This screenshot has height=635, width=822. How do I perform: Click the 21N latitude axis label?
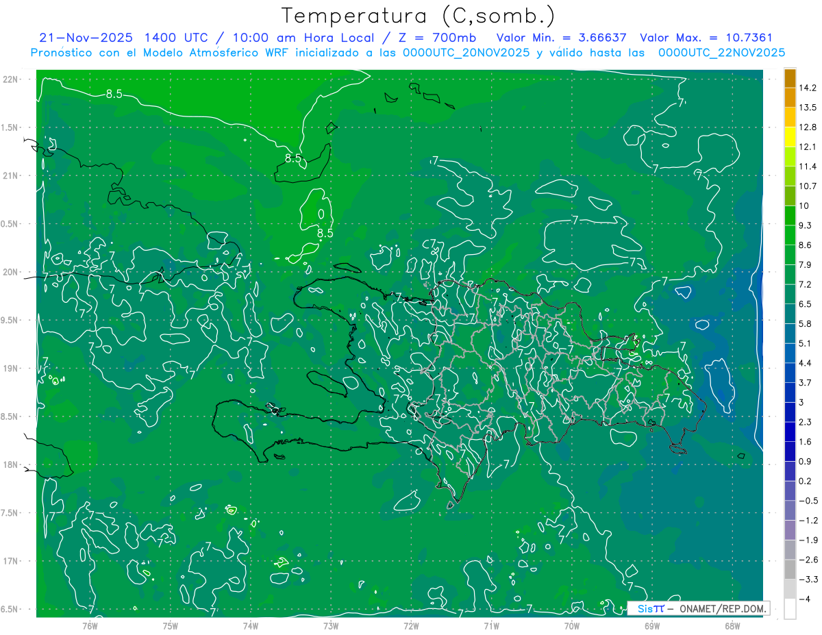pyautogui.click(x=11, y=176)
